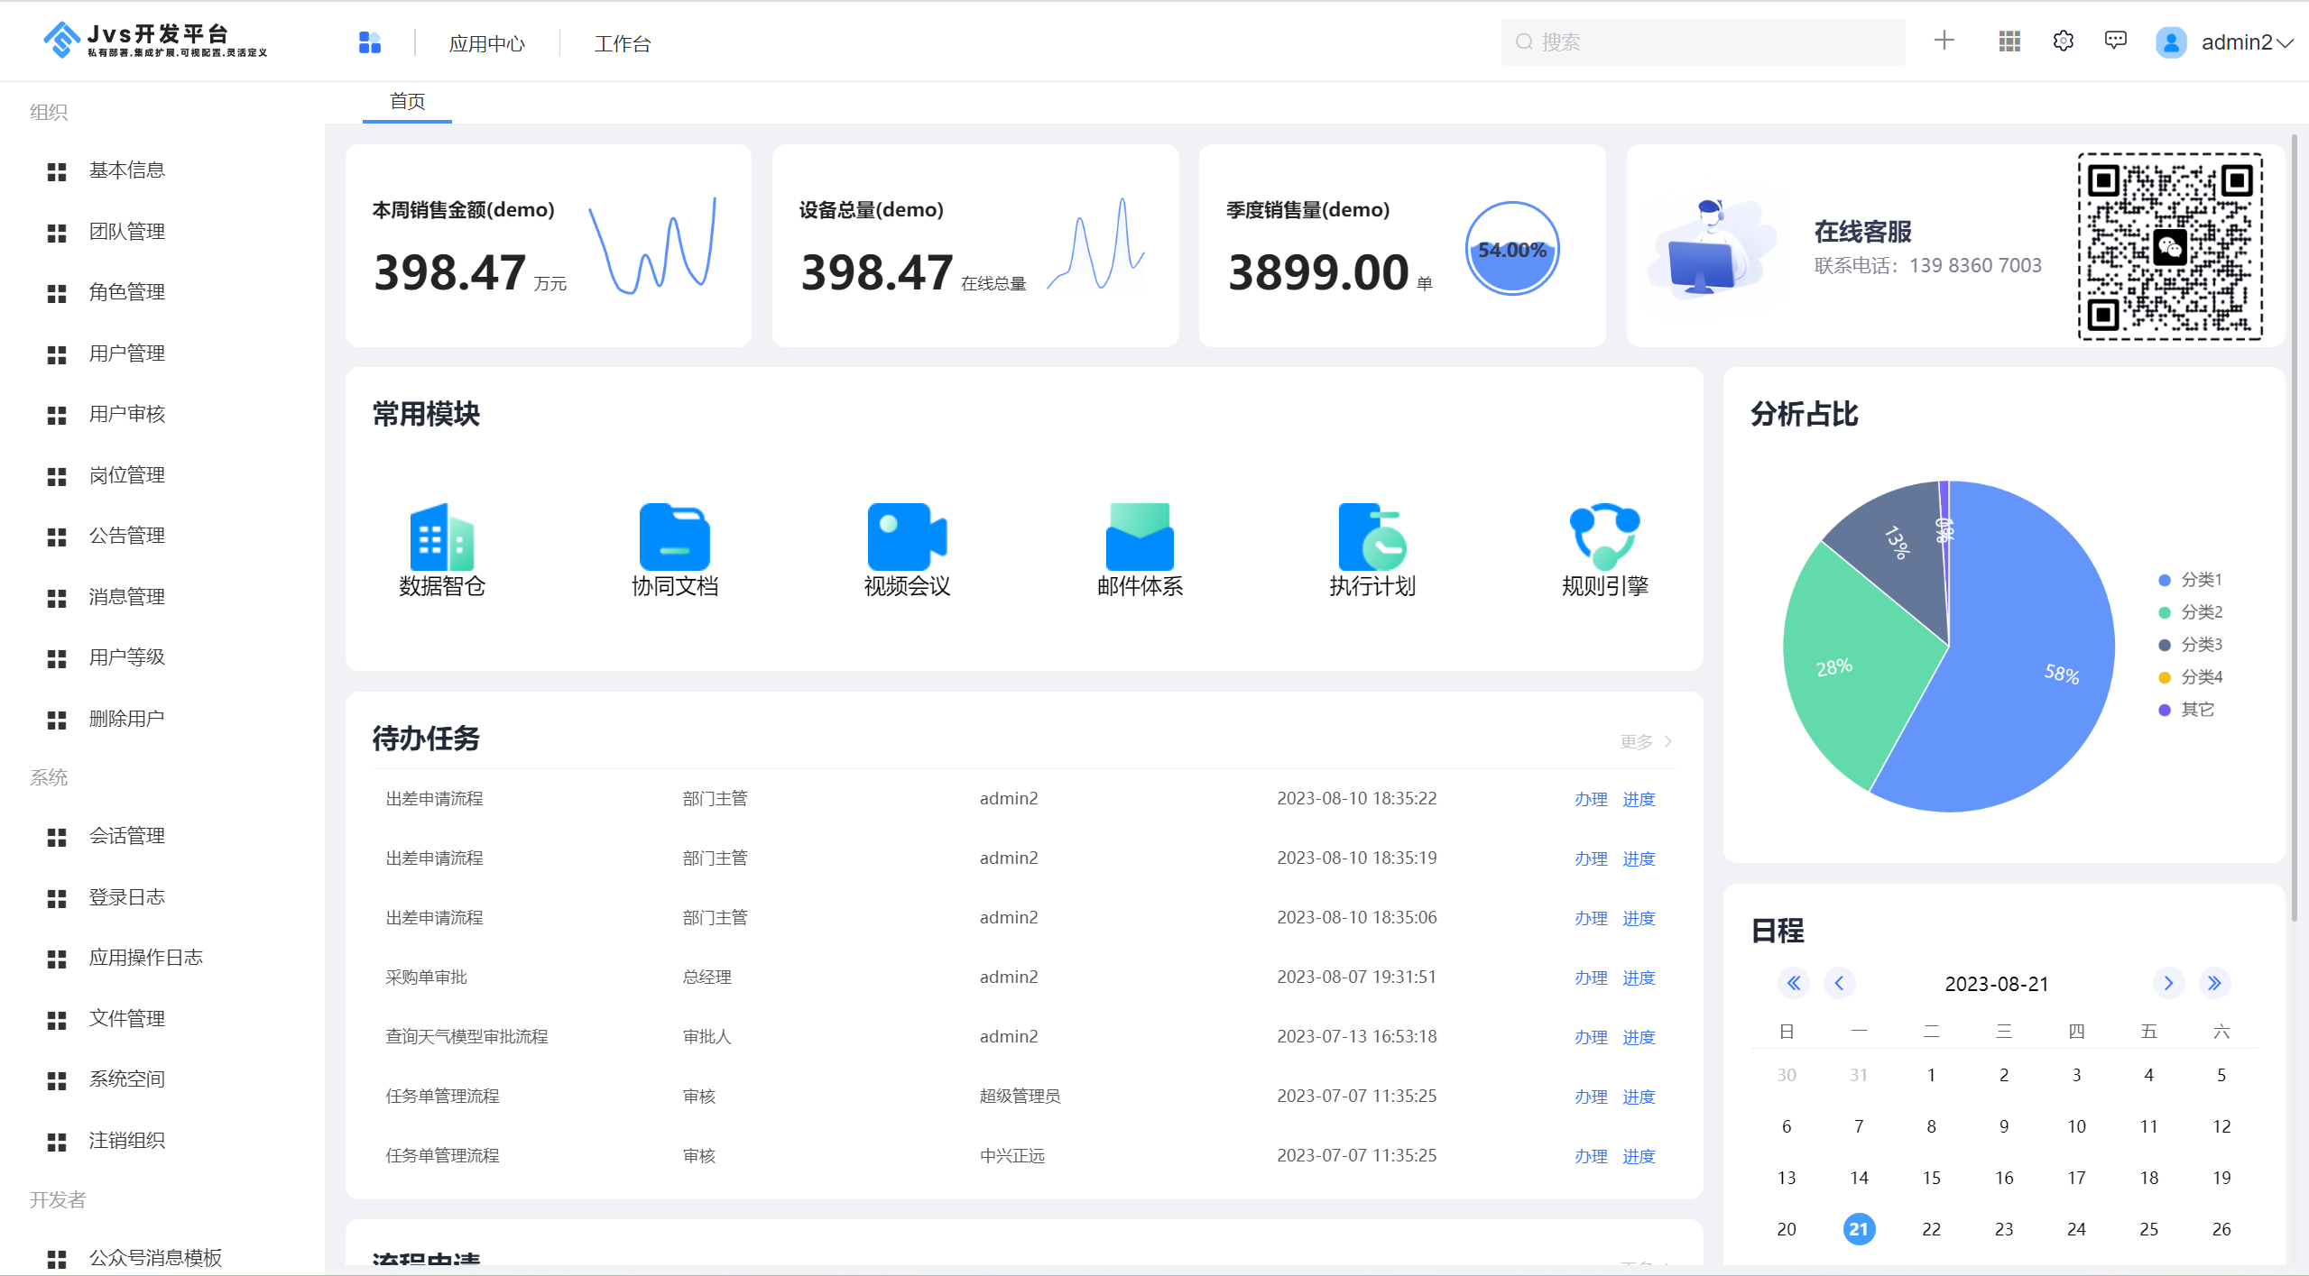Open the message chat bubble icon
This screenshot has width=2309, height=1276.
click(x=2115, y=41)
